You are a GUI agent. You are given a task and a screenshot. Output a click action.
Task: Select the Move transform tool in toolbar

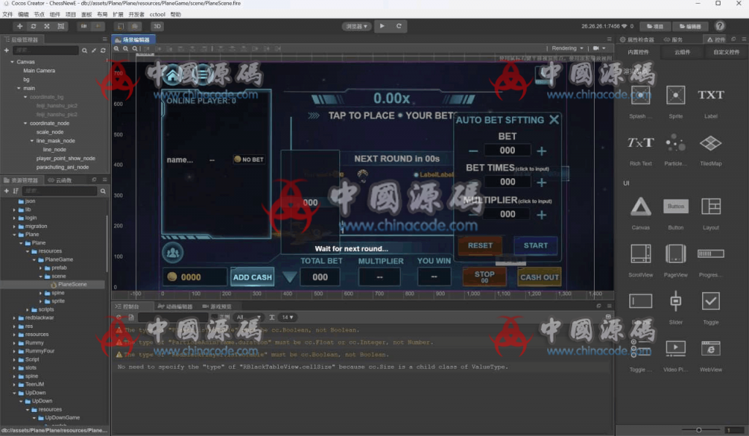[x=20, y=26]
